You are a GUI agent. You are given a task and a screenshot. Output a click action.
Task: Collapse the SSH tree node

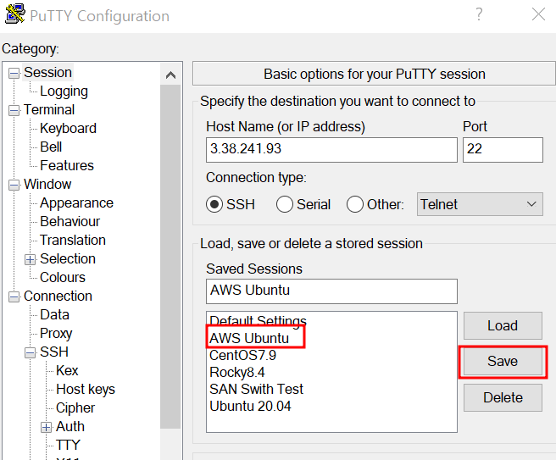[x=31, y=352]
